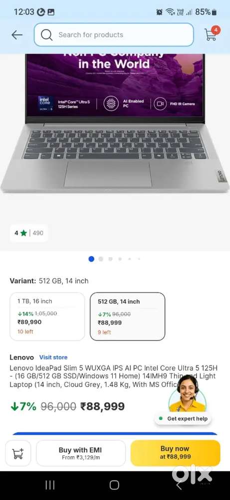Open the Android recent apps button

point(50,485)
